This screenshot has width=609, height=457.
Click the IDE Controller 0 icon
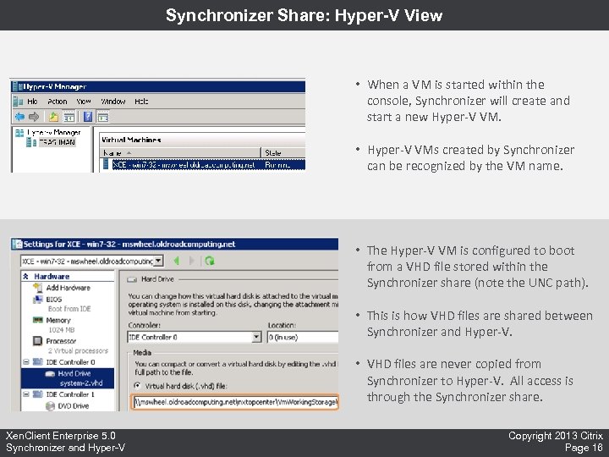tap(38, 362)
